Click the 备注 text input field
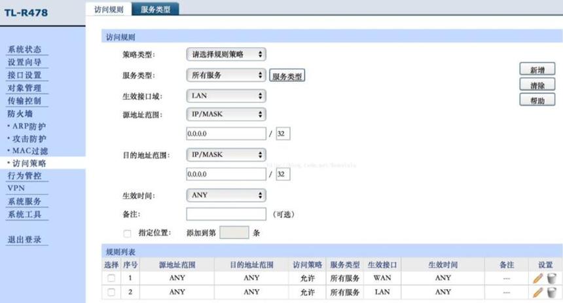This screenshot has width=563, height=303. coord(227,214)
